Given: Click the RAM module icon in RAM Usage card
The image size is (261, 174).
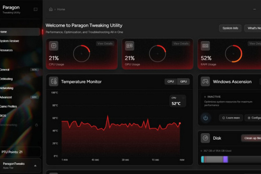Looking at the screenshot, I should tap(205, 46).
